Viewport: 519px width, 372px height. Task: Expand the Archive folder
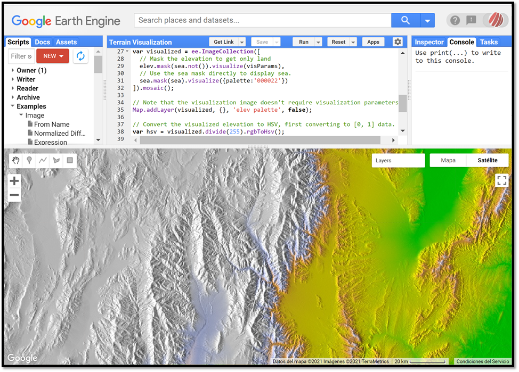tap(13, 97)
